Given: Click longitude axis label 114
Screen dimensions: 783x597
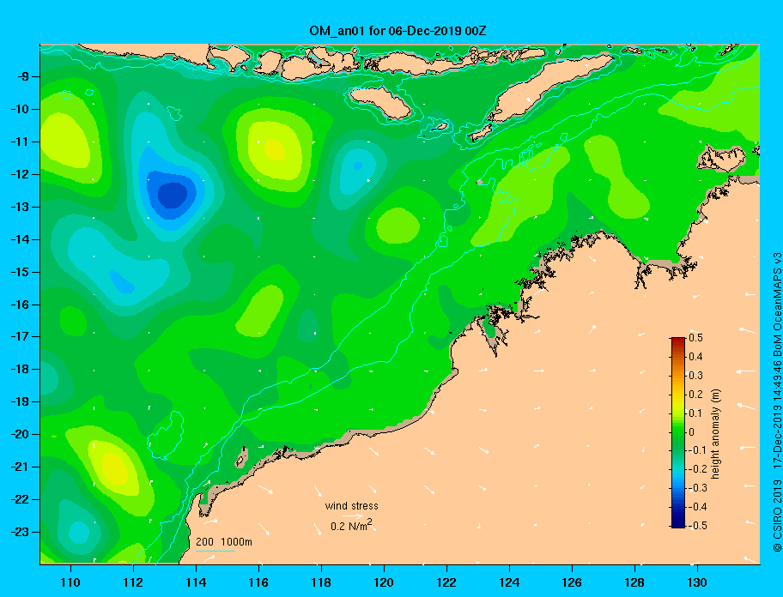Looking at the screenshot, I should [196, 582].
